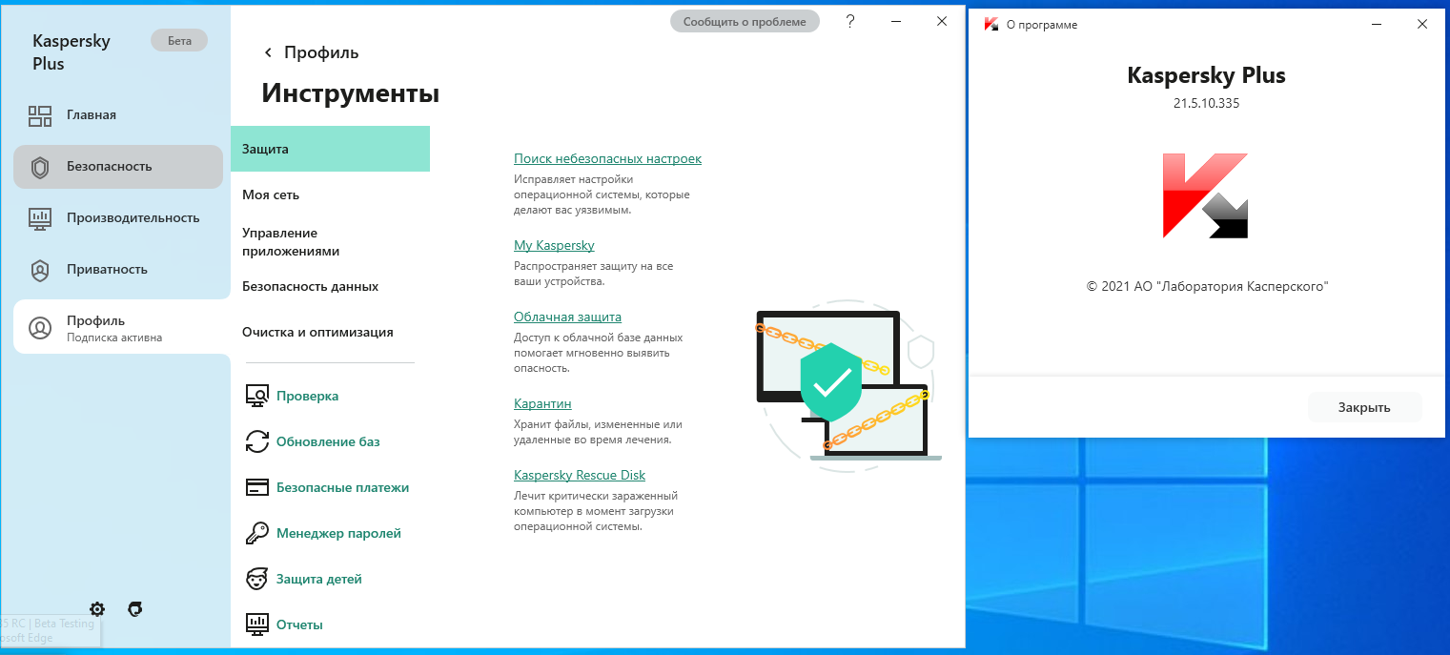The width and height of the screenshot is (1450, 655).
Task: Click the Бета badge
Action: click(x=179, y=40)
